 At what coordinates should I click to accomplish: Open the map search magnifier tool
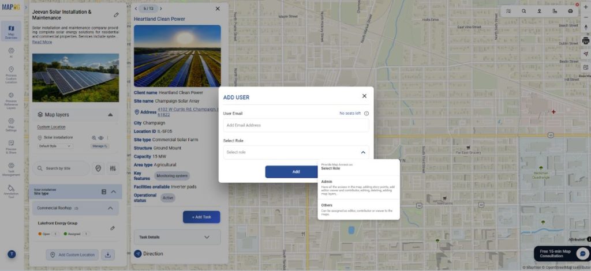(523, 11)
